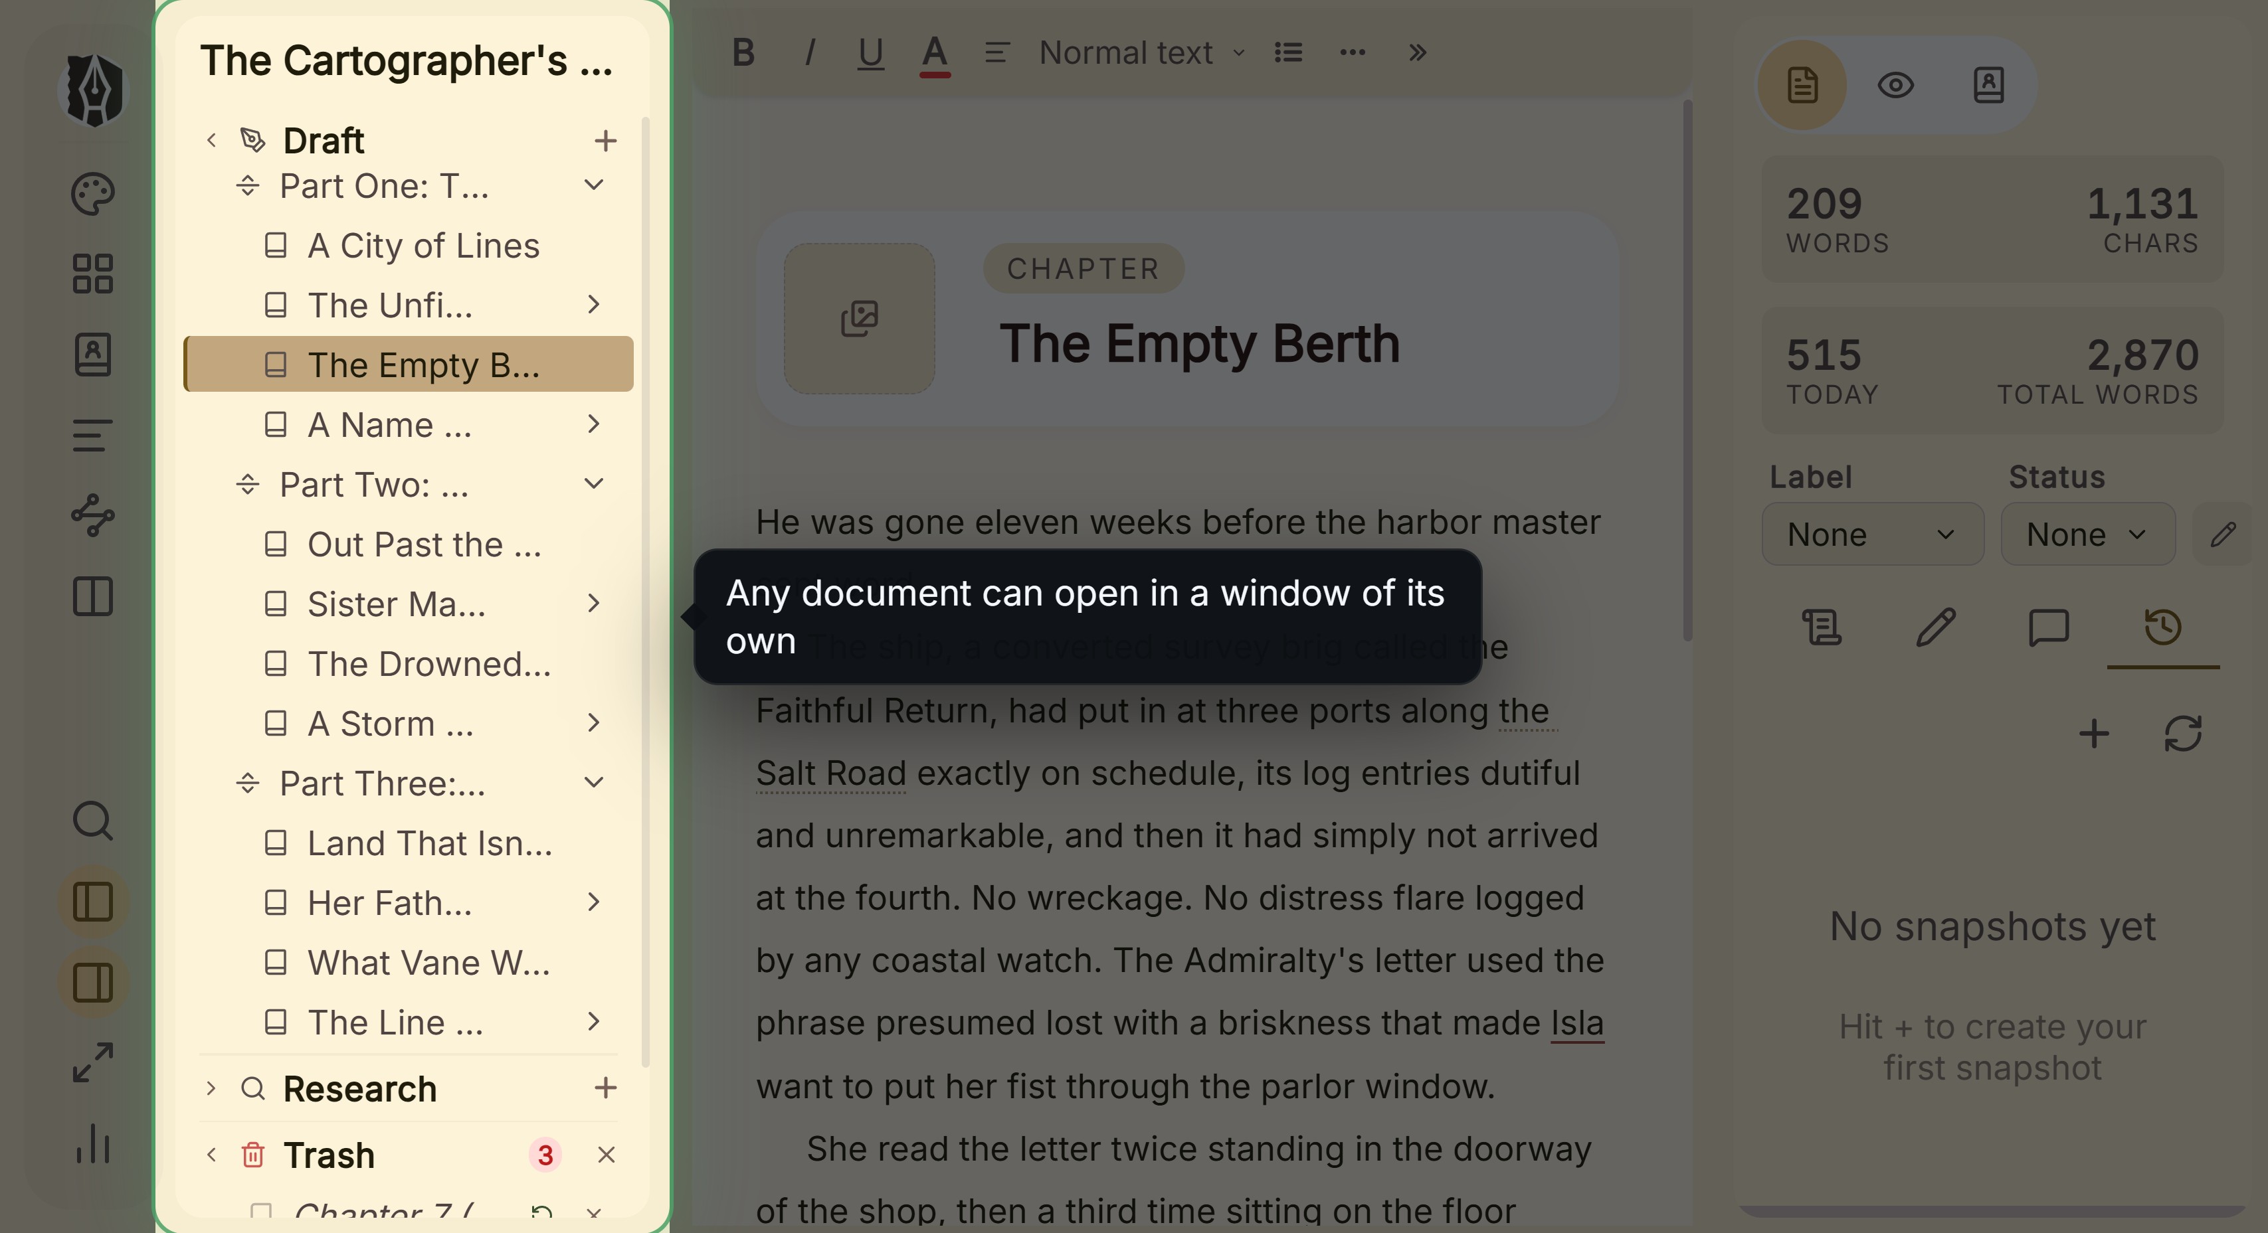Expand Her Fath... chapter chevron

coord(595,902)
